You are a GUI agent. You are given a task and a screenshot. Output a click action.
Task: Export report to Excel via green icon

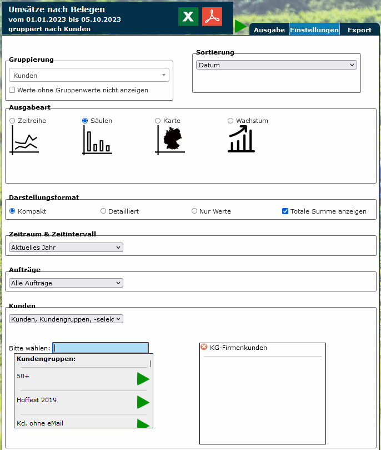click(x=188, y=17)
